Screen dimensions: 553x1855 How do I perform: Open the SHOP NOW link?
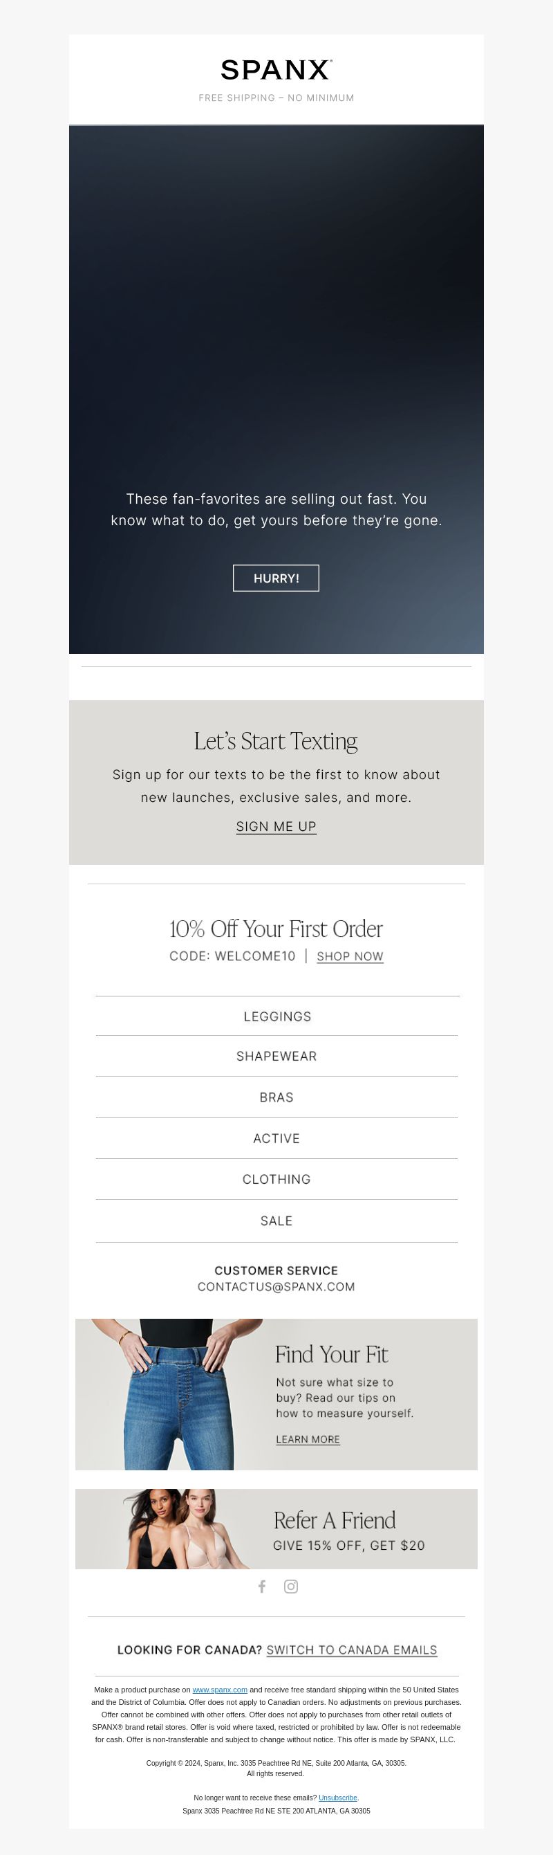[x=350, y=956]
